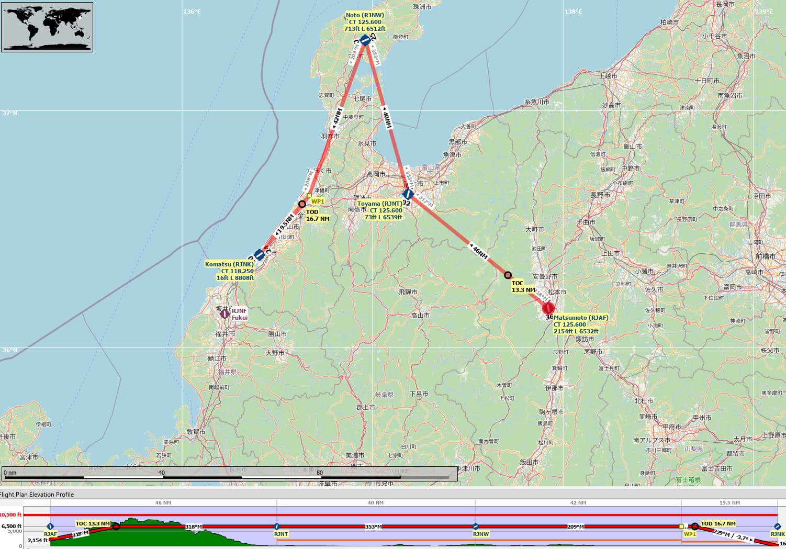The width and height of the screenshot is (786, 549).
Task: Click the 136°E longitude grid label
Action: (x=192, y=12)
